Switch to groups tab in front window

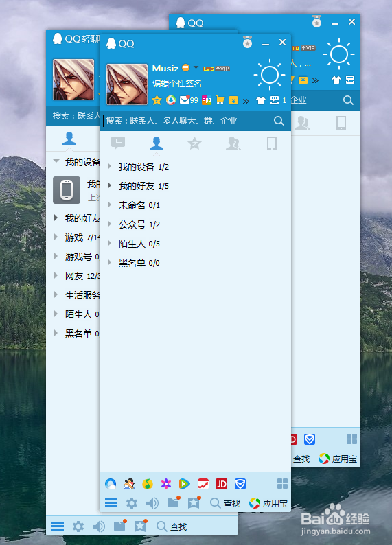pyautogui.click(x=233, y=143)
